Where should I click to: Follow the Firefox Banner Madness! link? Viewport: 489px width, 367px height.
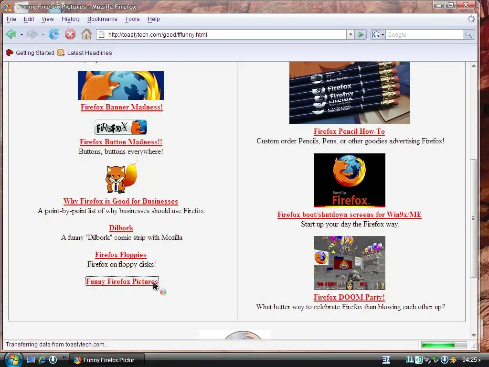tap(122, 107)
